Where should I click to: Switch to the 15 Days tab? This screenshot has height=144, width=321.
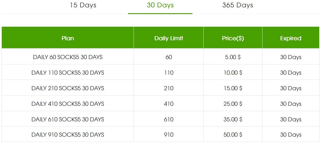(83, 5)
